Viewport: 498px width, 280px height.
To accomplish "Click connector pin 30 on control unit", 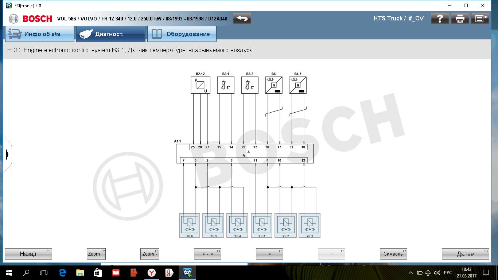I will click(x=267, y=147).
